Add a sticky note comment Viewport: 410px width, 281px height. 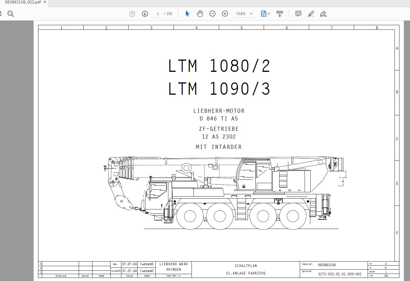click(298, 14)
